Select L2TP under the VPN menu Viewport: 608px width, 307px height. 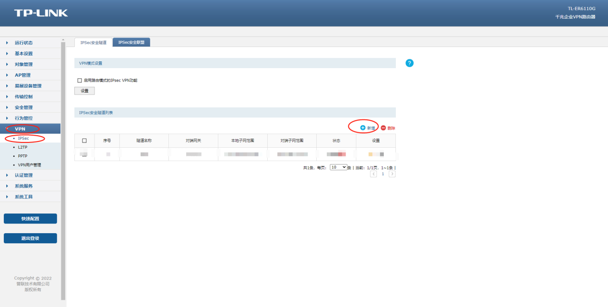[x=23, y=148]
